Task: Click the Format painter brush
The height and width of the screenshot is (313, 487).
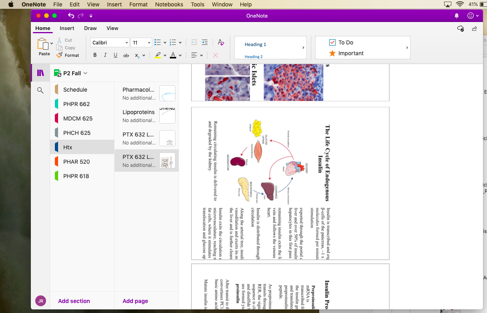Action: click(68, 55)
